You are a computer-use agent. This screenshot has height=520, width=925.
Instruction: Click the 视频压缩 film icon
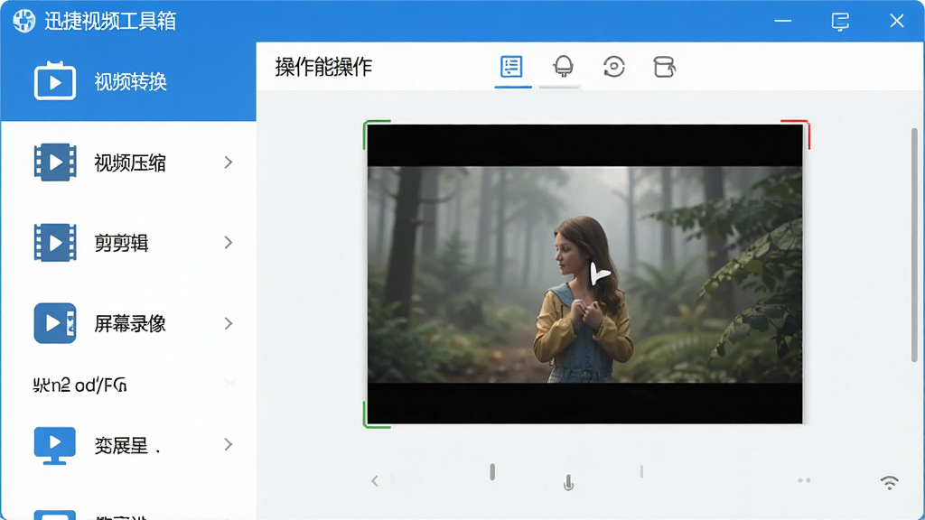pos(55,162)
